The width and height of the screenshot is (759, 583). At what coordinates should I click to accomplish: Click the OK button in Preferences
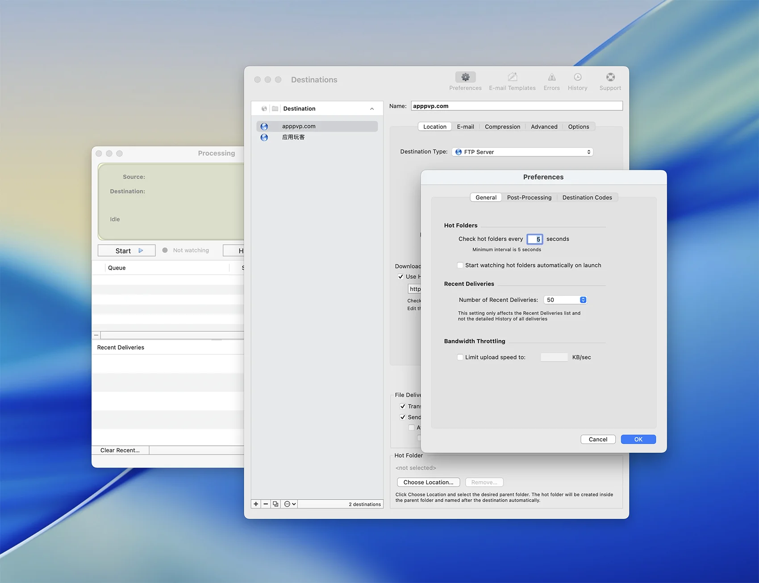[638, 440]
